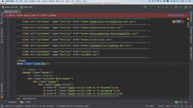This screenshot has width=193, height=108.
Task: Open the Ant Build tool window
Action: 191,53
